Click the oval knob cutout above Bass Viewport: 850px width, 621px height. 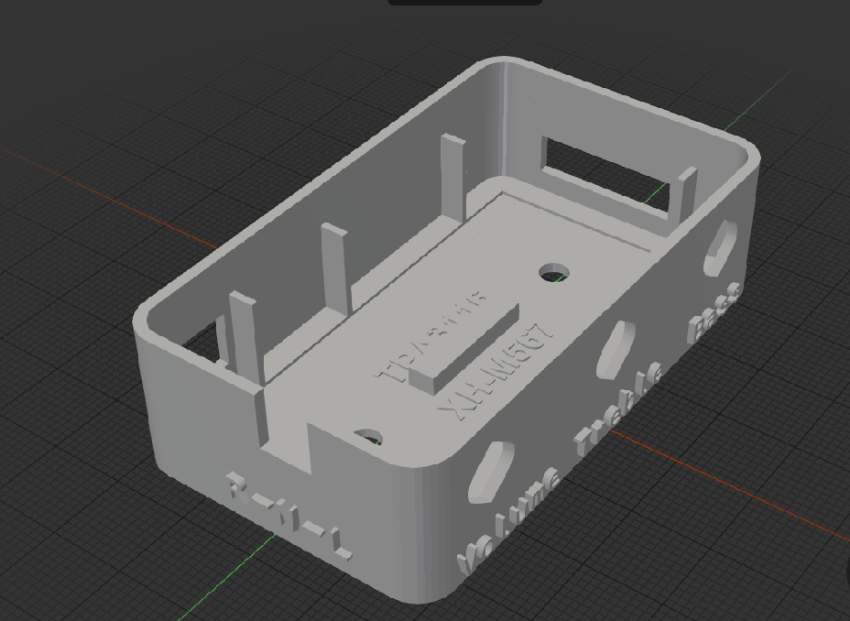click(x=721, y=248)
